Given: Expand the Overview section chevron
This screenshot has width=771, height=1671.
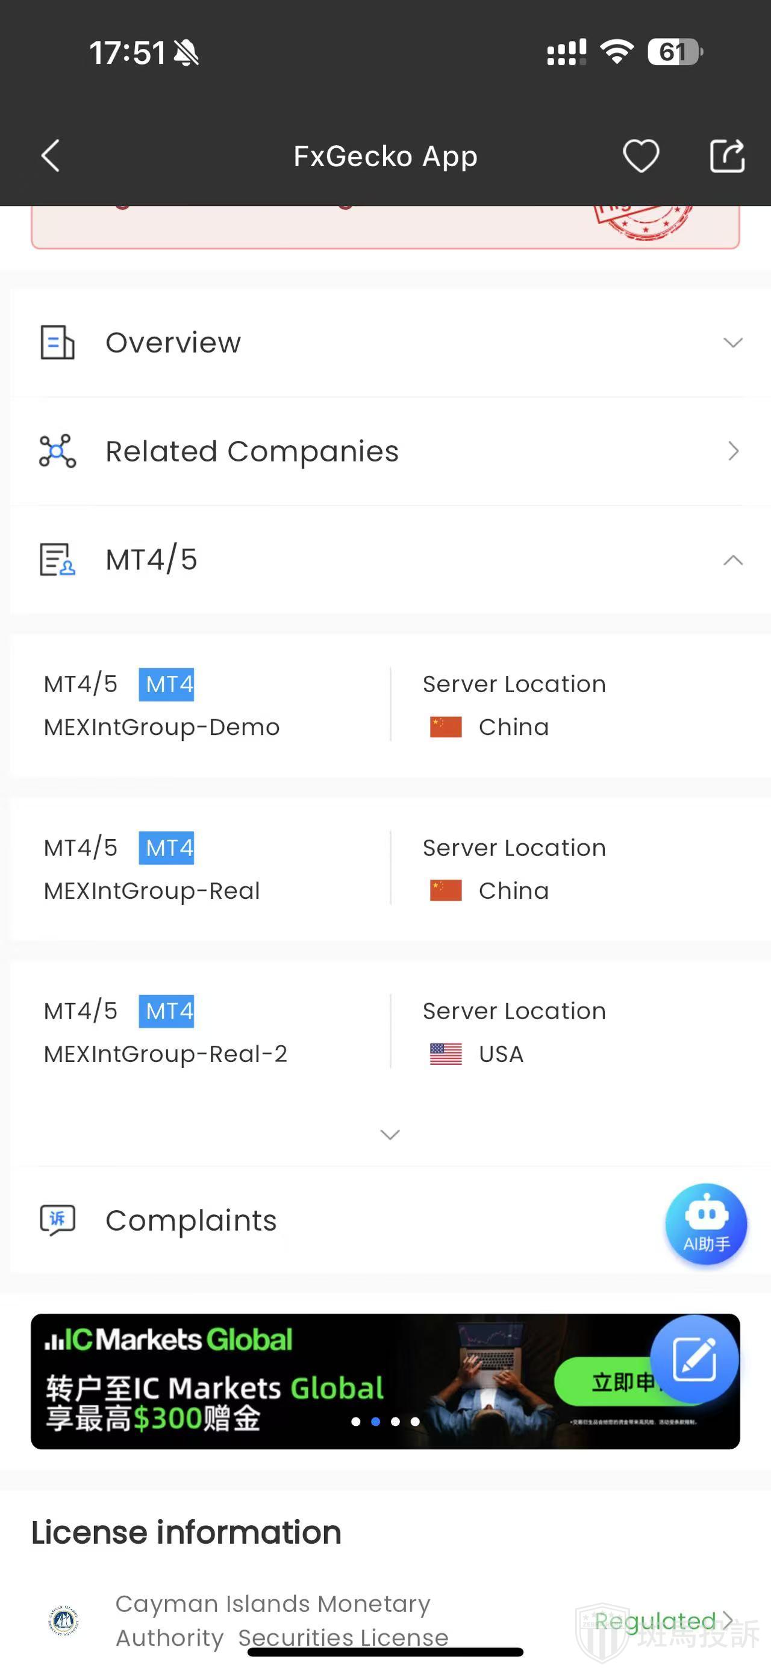Looking at the screenshot, I should tap(732, 343).
